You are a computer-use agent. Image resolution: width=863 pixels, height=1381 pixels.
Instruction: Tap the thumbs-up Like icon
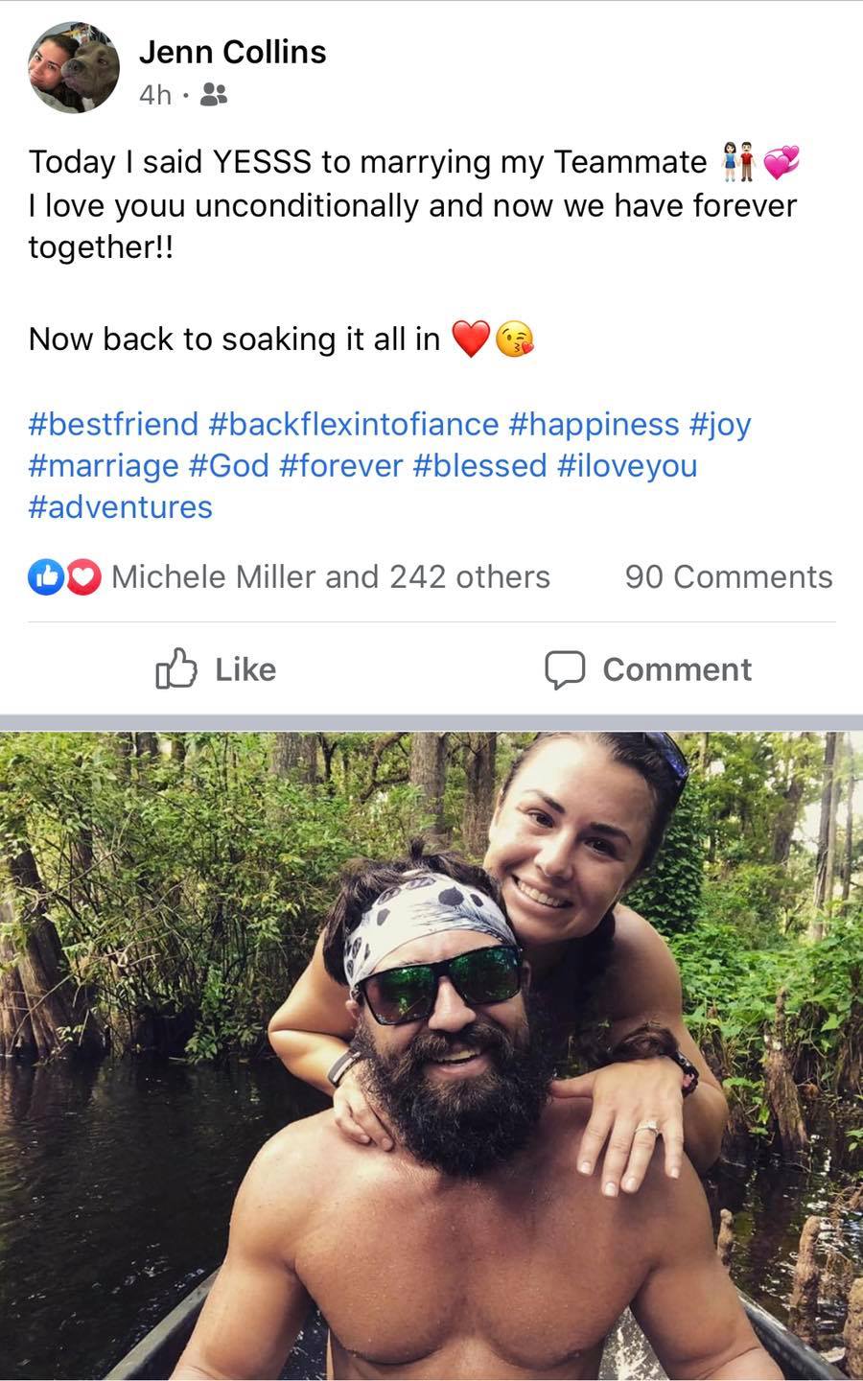pyautogui.click(x=176, y=668)
